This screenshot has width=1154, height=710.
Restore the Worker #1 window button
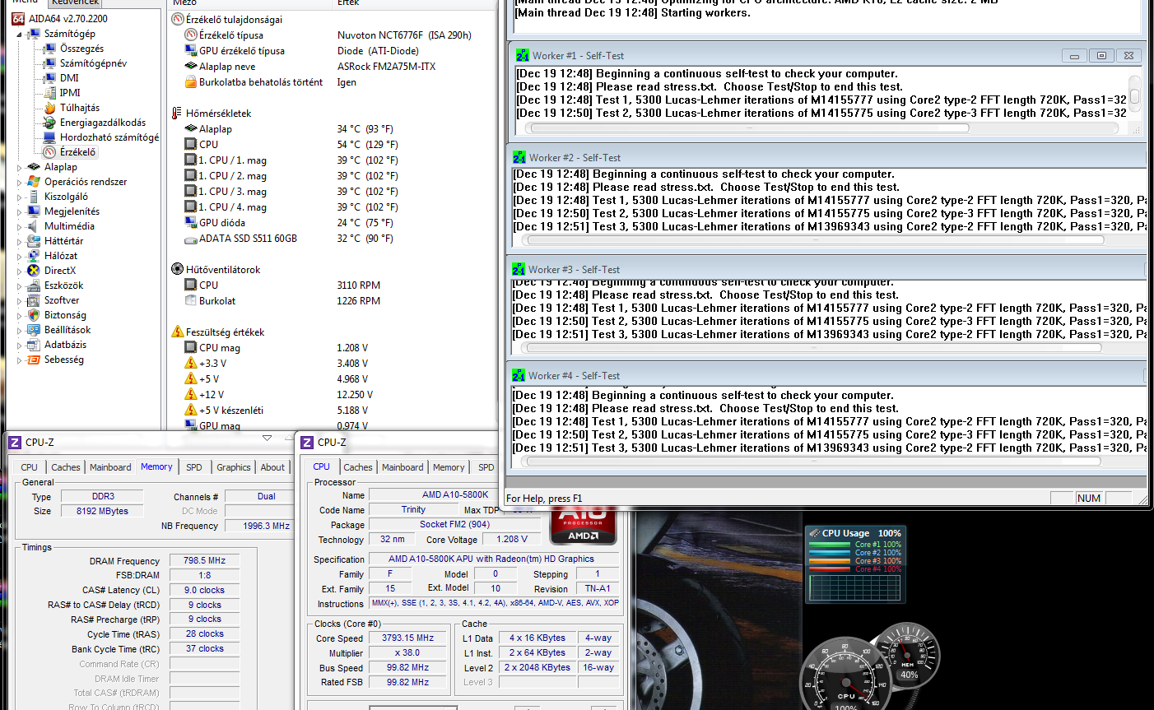tap(1101, 56)
